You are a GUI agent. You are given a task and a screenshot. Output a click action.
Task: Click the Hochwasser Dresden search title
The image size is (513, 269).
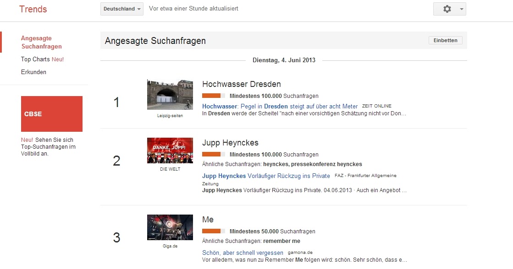click(242, 84)
